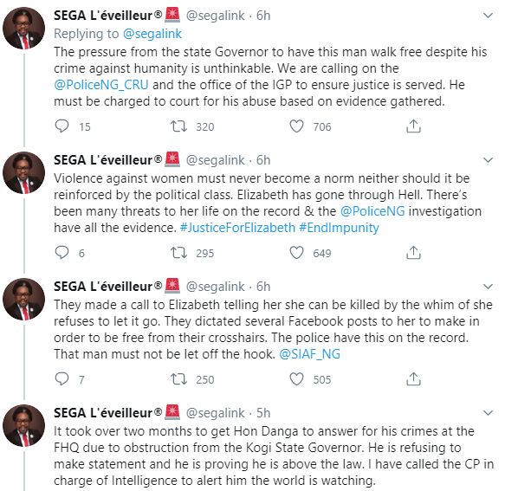Viewport: 505px width, 491px height.
Task: Like the tweet with 706 likes
Action: pyautogui.click(x=296, y=126)
